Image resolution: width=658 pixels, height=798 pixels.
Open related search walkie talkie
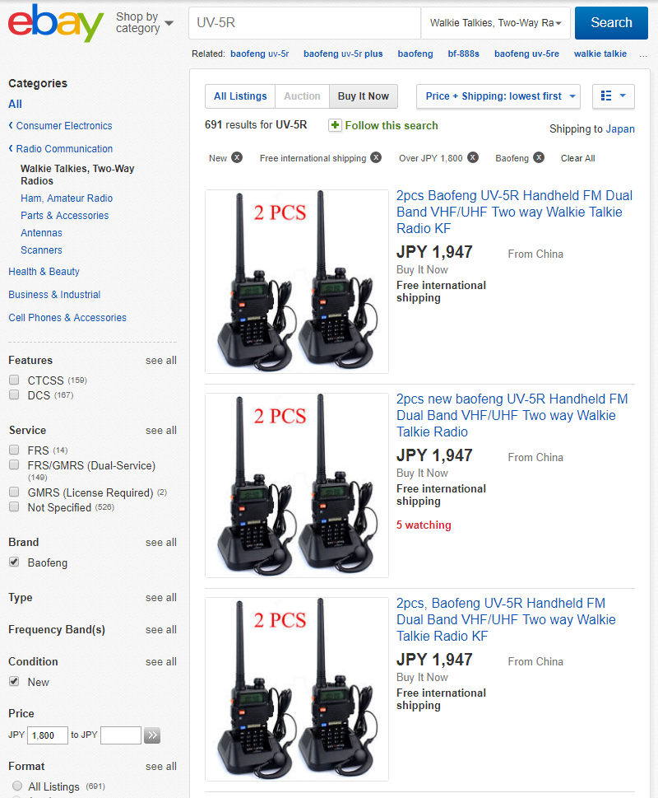tap(600, 54)
